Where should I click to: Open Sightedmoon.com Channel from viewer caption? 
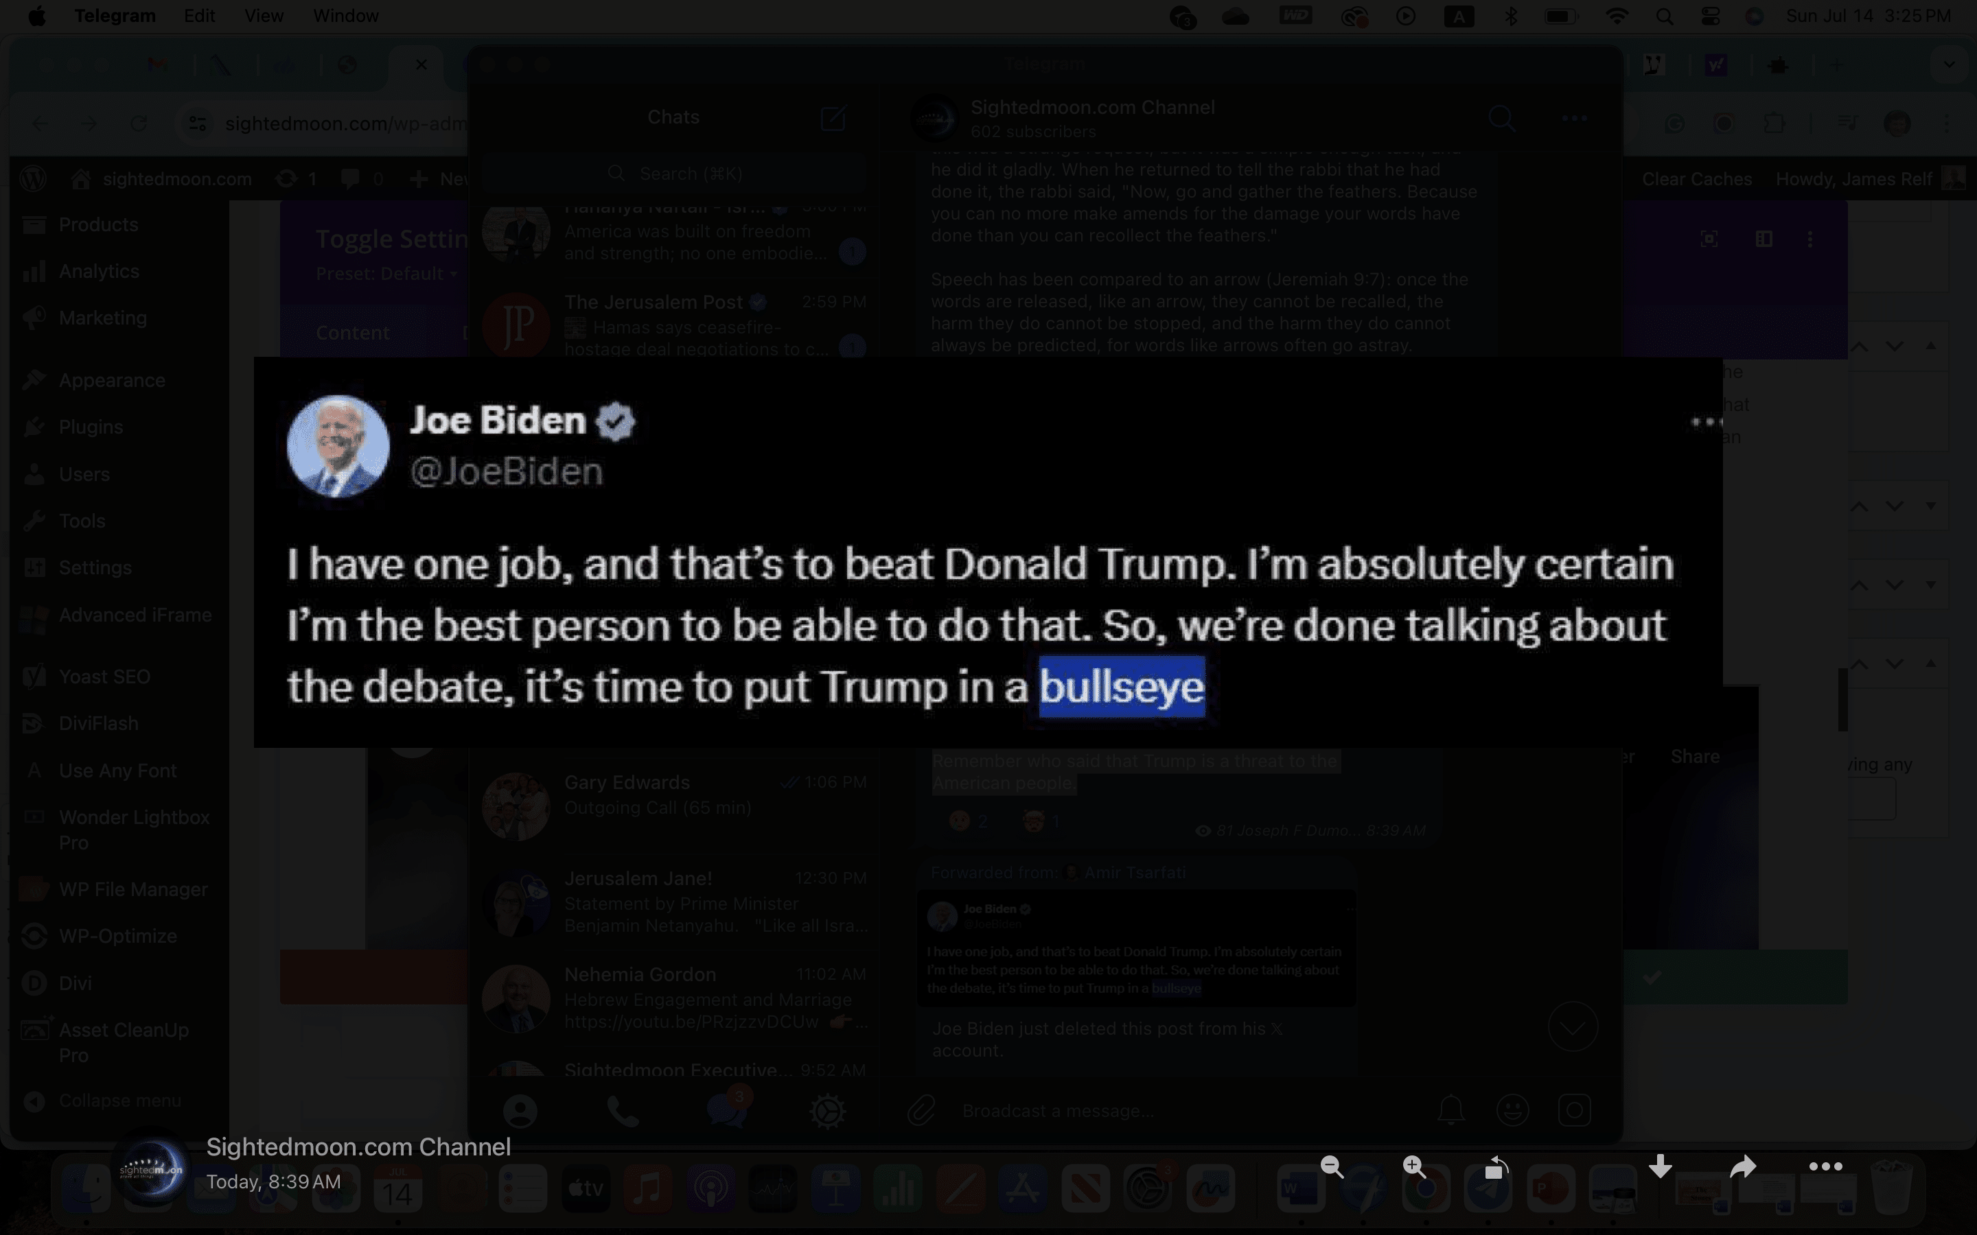pyautogui.click(x=358, y=1146)
